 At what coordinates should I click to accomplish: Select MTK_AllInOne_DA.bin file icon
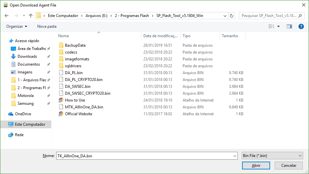pos(61,107)
